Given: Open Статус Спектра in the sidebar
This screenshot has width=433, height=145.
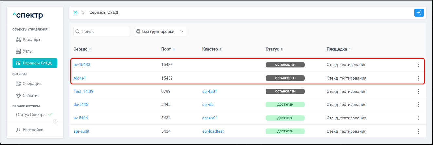Looking at the screenshot, I should point(31,115).
